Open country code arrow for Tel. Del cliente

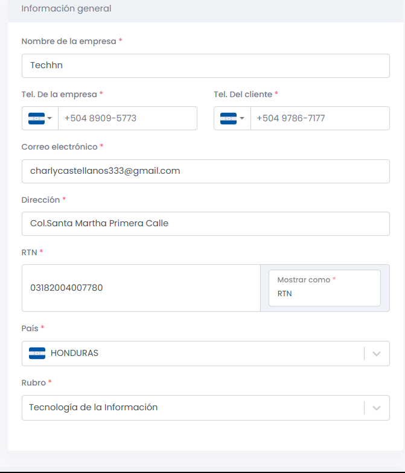point(242,118)
